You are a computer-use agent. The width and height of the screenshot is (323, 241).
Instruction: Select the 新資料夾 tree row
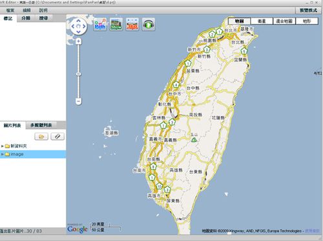click(x=33, y=146)
